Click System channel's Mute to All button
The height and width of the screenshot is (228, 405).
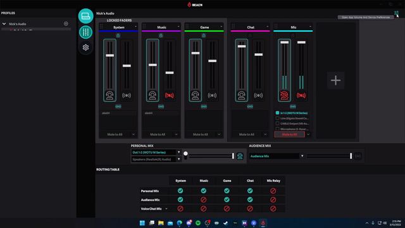[x=115, y=134]
